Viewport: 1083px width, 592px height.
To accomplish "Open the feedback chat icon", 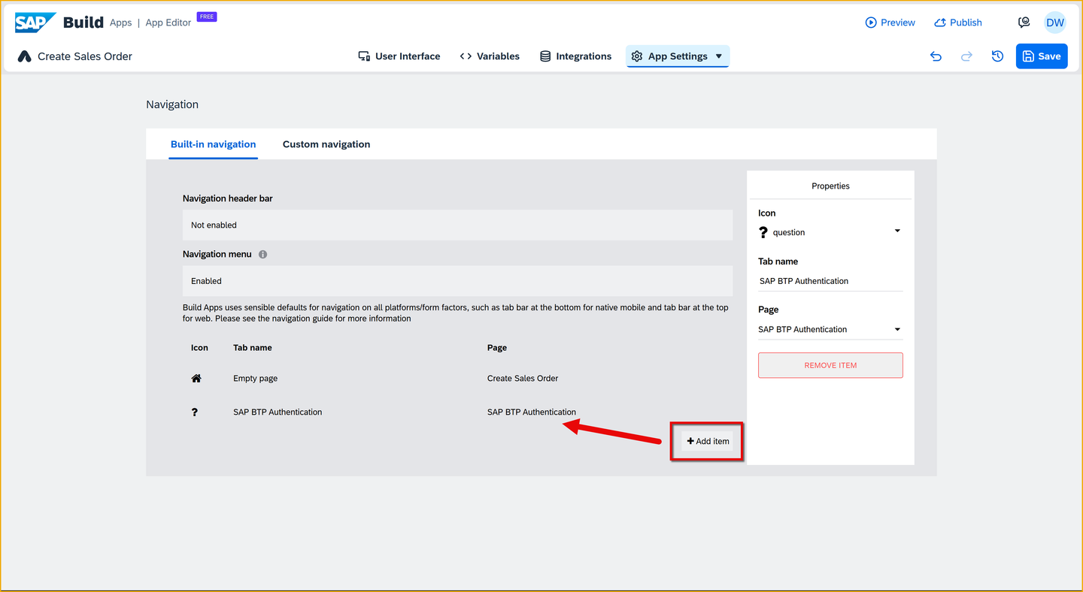I will pyautogui.click(x=1024, y=23).
